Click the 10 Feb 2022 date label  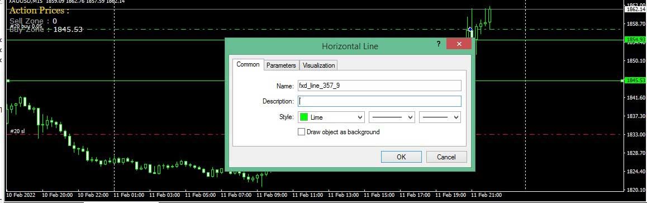coord(21,195)
